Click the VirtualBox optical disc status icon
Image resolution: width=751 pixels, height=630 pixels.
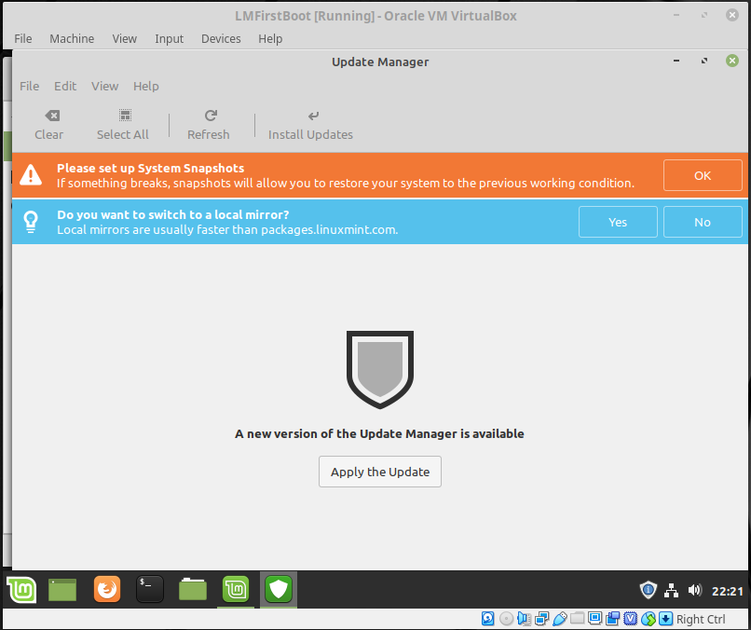click(x=506, y=619)
